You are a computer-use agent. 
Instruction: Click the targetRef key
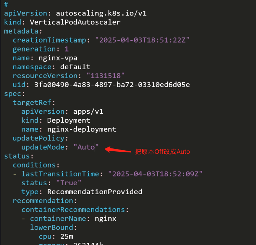click(34, 103)
